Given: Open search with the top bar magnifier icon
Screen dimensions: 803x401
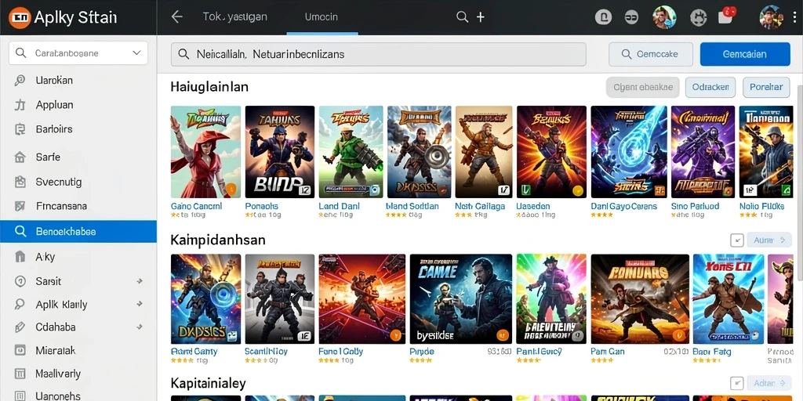Looking at the screenshot, I should point(462,17).
